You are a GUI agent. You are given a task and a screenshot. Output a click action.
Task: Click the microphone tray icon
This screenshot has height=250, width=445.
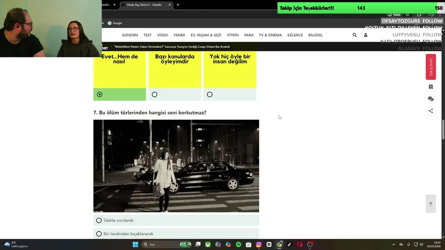coord(408,244)
